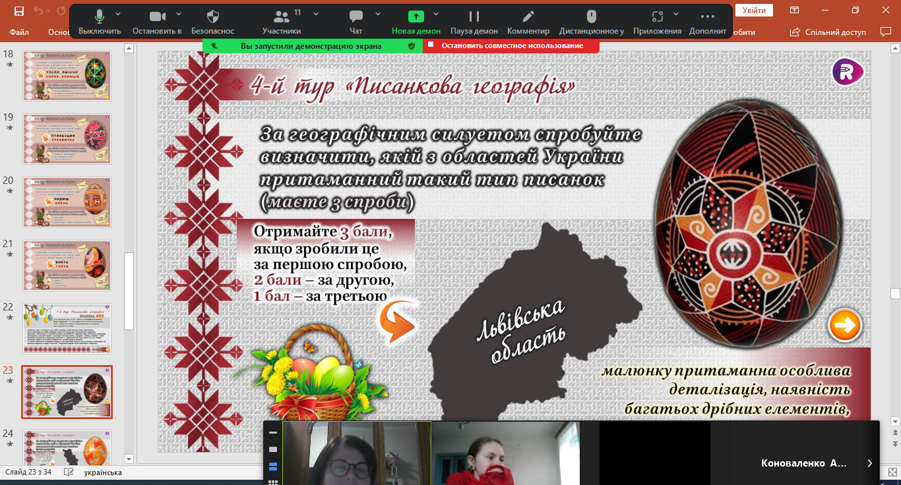Viewport: 901px width, 485px height.
Task: Click the Увійти sign-in button
Action: pos(754,10)
